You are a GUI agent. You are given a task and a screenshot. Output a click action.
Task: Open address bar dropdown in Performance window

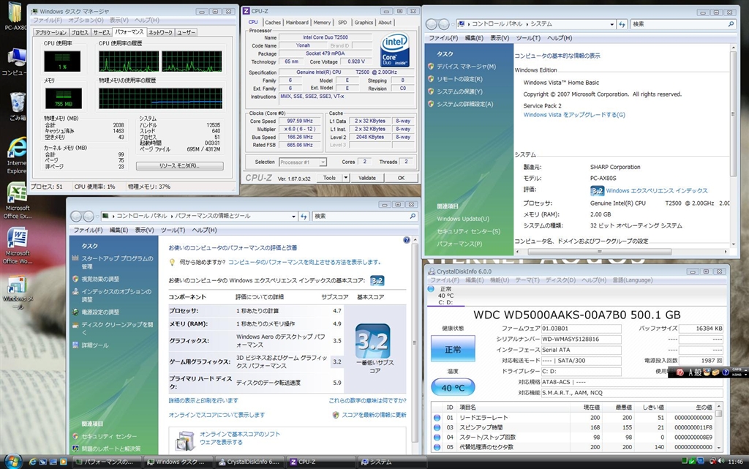(293, 217)
